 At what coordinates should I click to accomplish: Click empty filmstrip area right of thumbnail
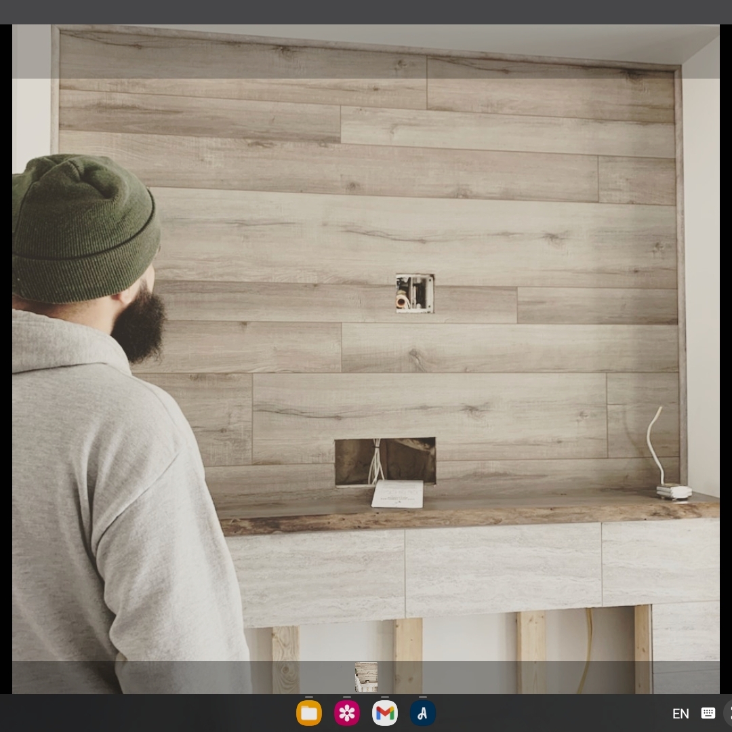tap(542, 677)
